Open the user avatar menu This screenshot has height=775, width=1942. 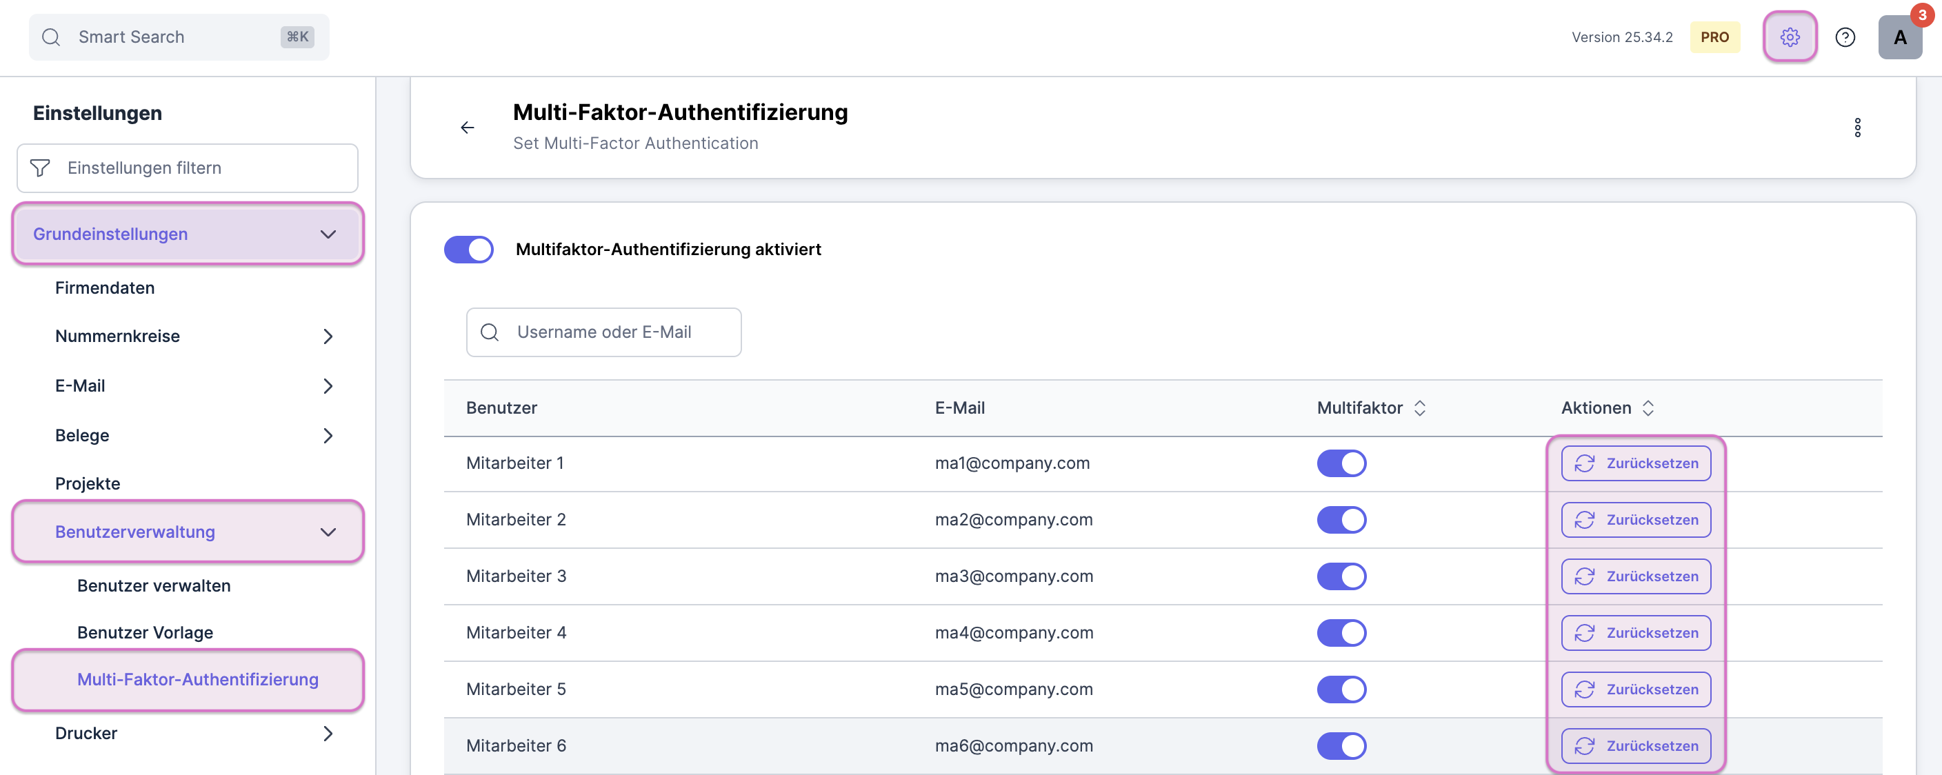(x=1899, y=37)
